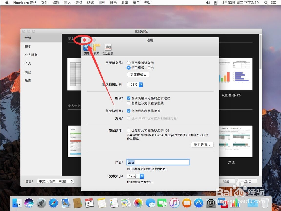The width and height of the screenshot is (281, 211).
Task: Open the 默认缩放比例 125% dropdown
Action: pyautogui.click(x=135, y=84)
